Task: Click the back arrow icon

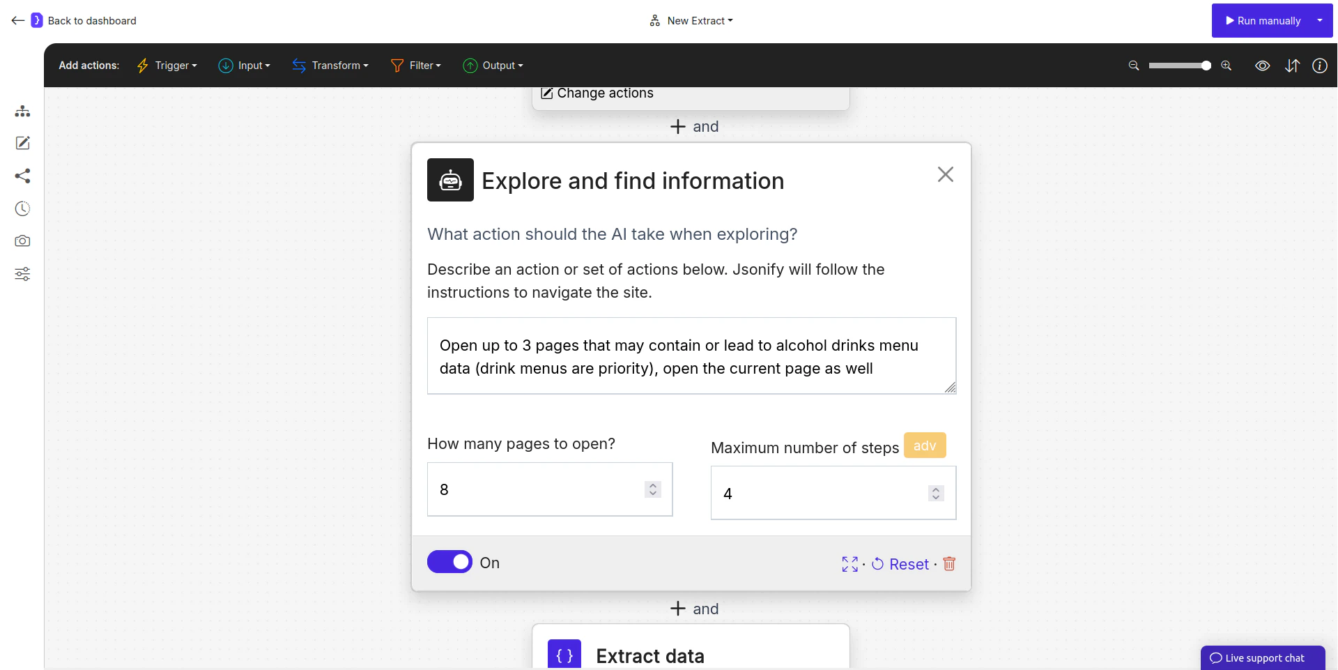Action: (x=18, y=21)
